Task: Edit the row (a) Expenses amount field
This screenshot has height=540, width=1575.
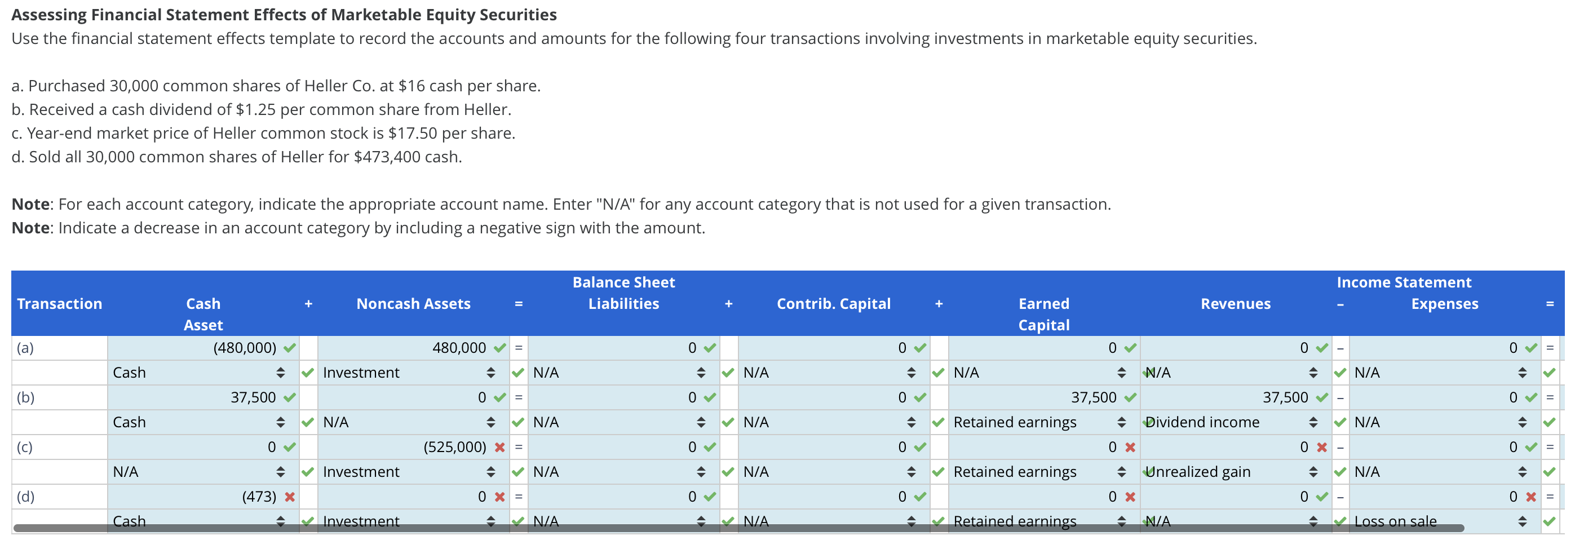Action: tap(1445, 348)
